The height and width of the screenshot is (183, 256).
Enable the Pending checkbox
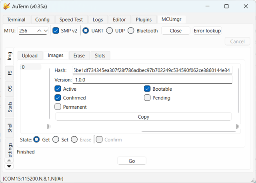point(147,98)
